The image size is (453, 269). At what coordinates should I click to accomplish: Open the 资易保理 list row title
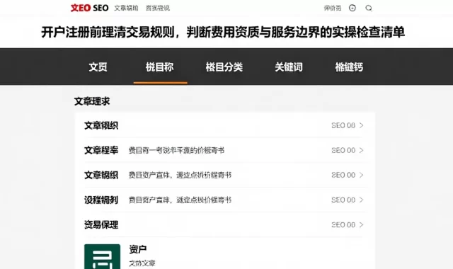coord(101,225)
